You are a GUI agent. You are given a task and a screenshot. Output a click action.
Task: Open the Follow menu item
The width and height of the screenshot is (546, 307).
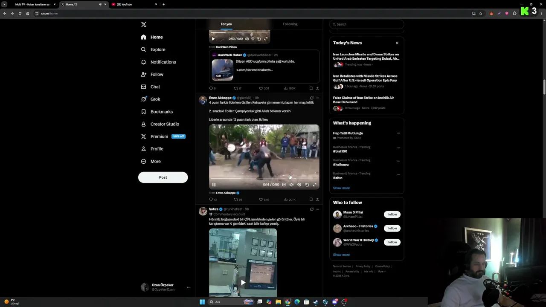152,74
